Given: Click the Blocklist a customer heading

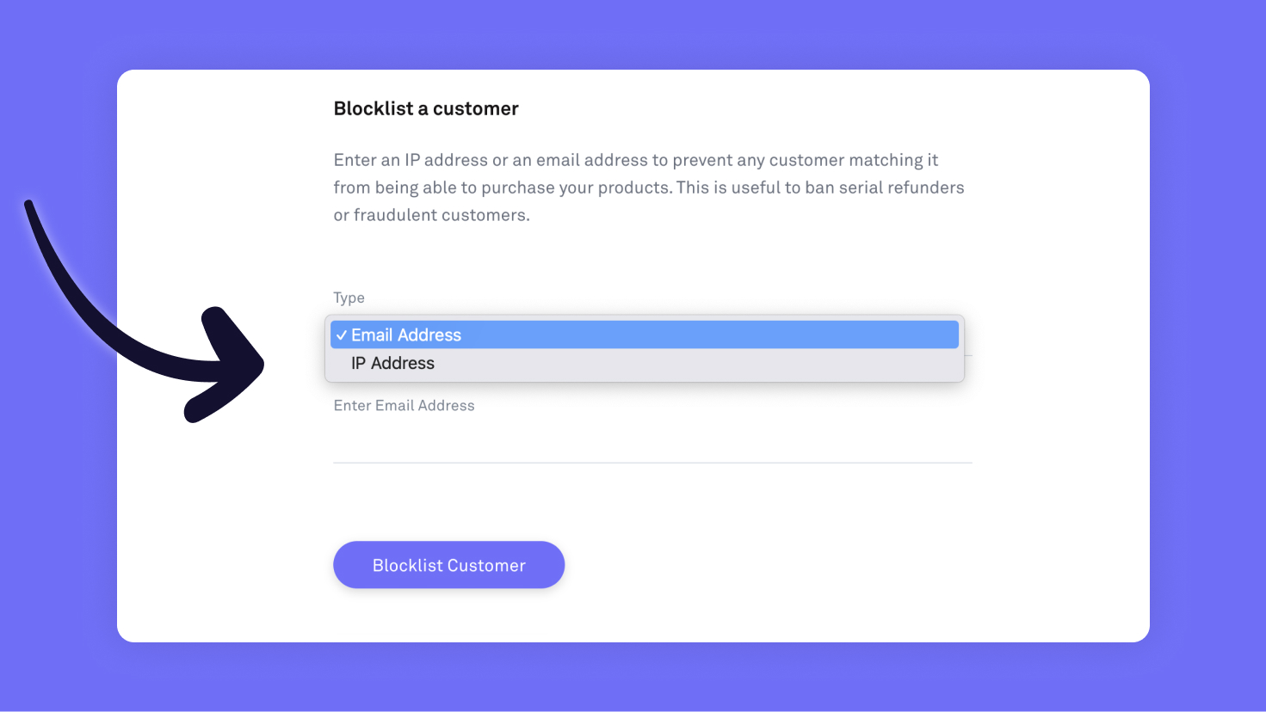Looking at the screenshot, I should click(x=425, y=108).
